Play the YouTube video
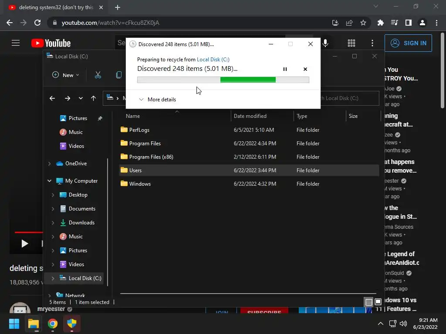This screenshot has width=446, height=334. point(25,244)
